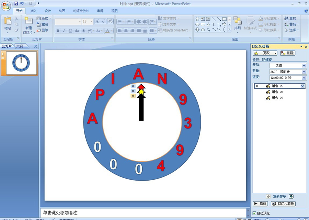Switch to the 视图 View ribbon tab
The image size is (309, 220).
click(114, 11)
